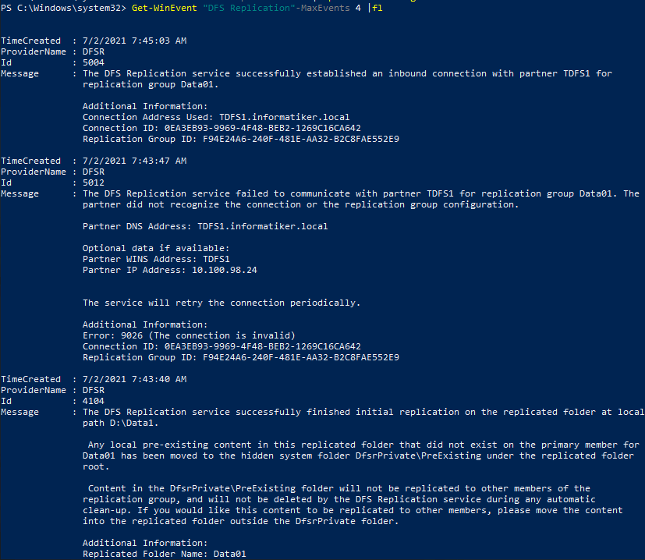Click Partner IP Address 10.100.98.24

170,271
